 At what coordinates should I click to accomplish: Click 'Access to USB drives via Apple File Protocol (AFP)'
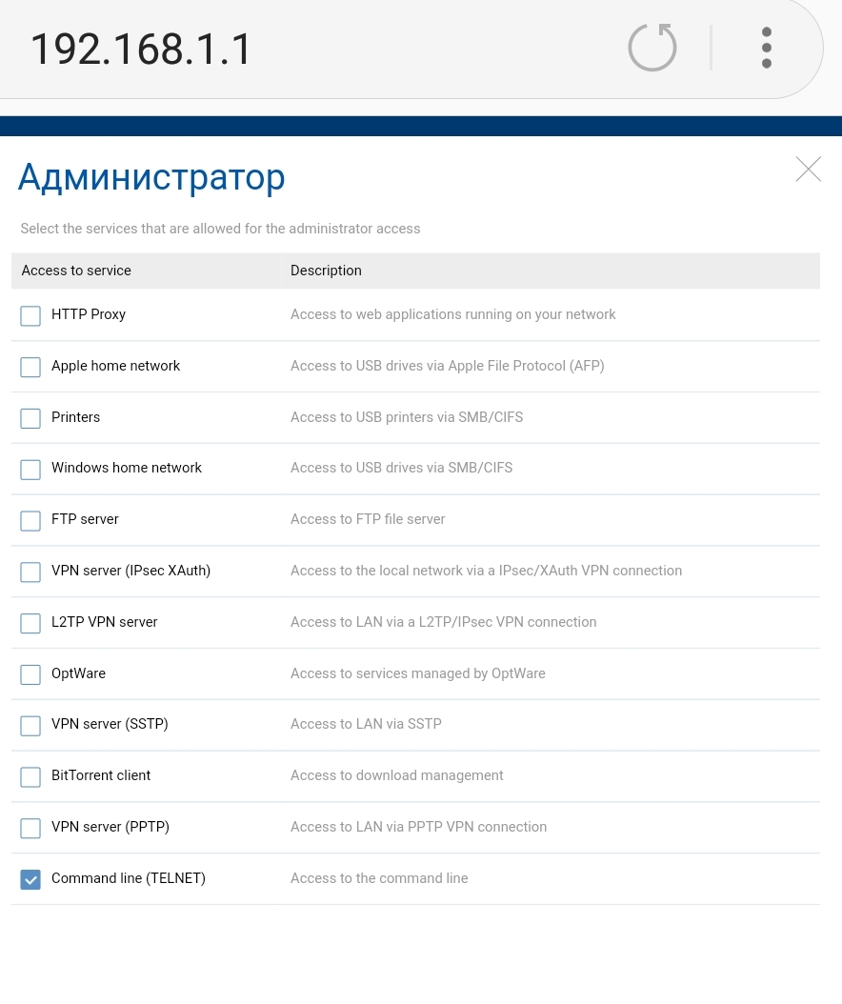(x=448, y=366)
